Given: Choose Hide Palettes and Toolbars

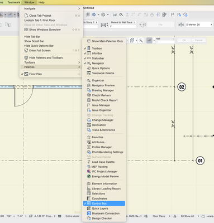Looking at the screenshot, I should coord(51,57).
